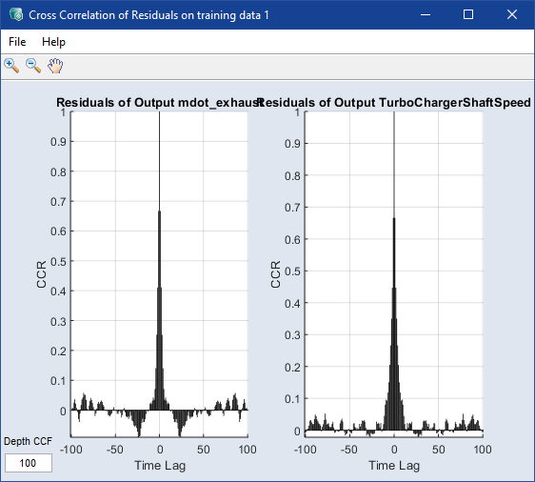
Task: Activate the Pan hand tool
Action: 55,66
